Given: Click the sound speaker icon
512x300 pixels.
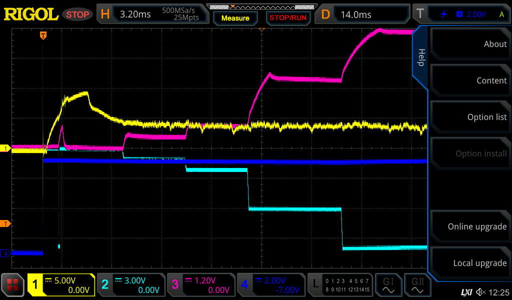Looking at the screenshot, I should point(480,291).
